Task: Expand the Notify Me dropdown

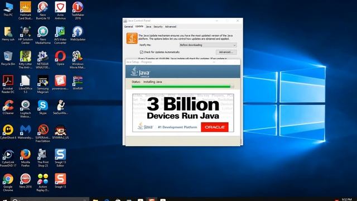Action: coord(208,45)
